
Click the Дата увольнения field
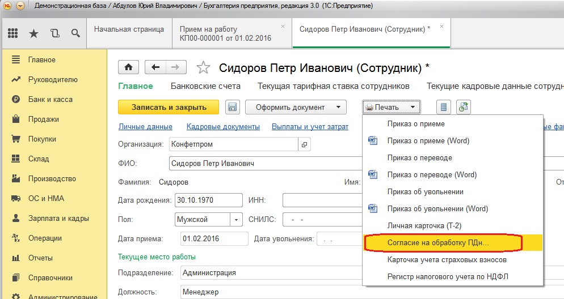339,239
